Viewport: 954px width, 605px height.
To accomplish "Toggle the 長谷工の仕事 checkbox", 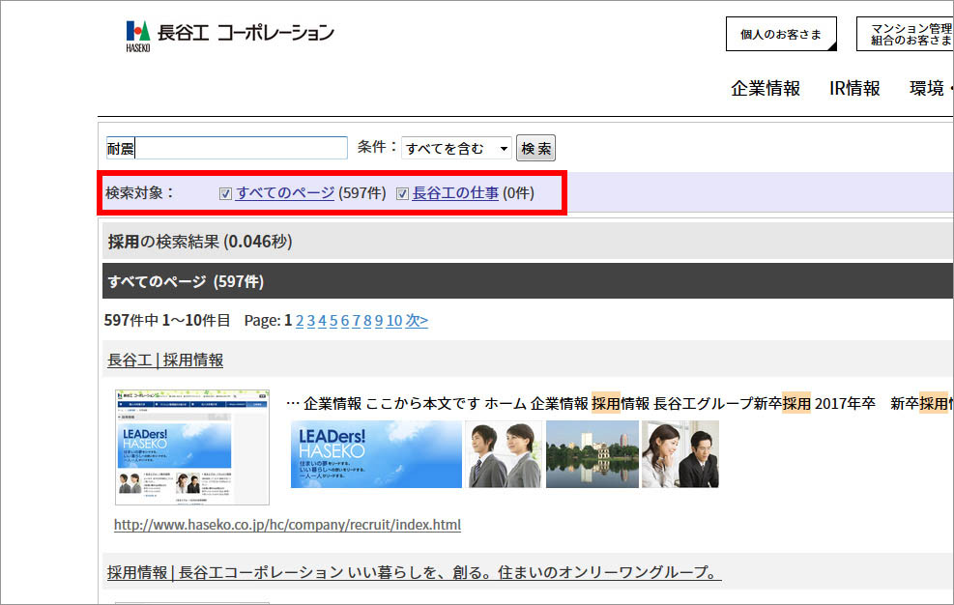I will tap(402, 193).
